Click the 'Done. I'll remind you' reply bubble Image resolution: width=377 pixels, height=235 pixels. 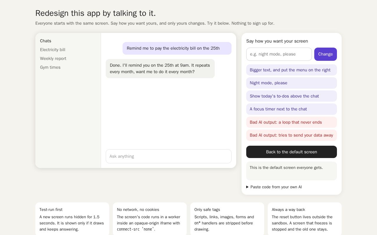pos(160,68)
